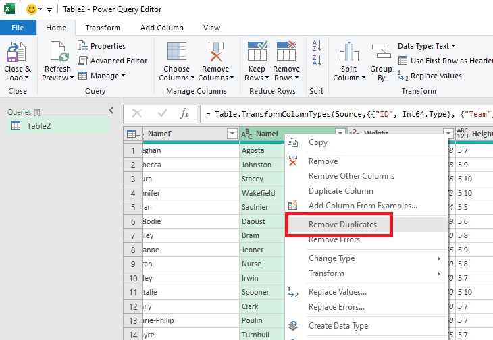
Task: Click the Height column data type icon
Action: (463, 134)
